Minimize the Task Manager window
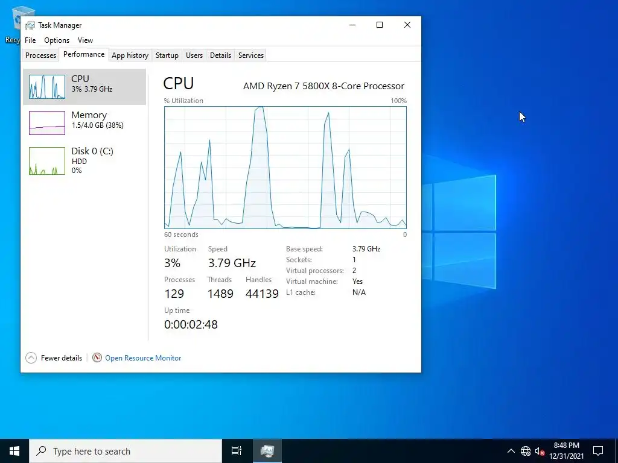 352,25
